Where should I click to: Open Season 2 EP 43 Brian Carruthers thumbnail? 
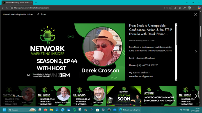(53, 96)
